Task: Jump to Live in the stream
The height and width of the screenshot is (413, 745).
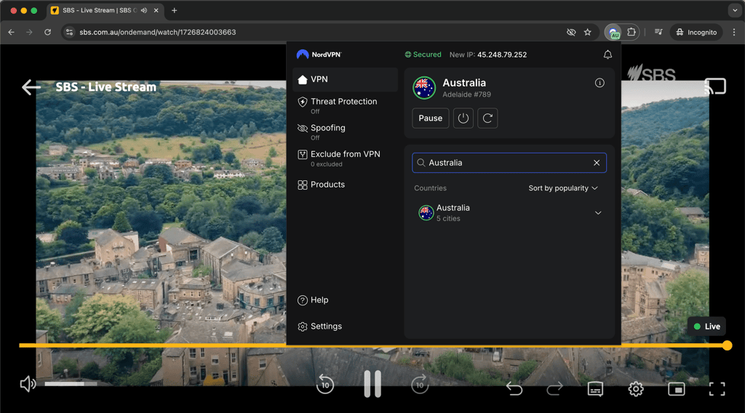Action: tap(706, 326)
